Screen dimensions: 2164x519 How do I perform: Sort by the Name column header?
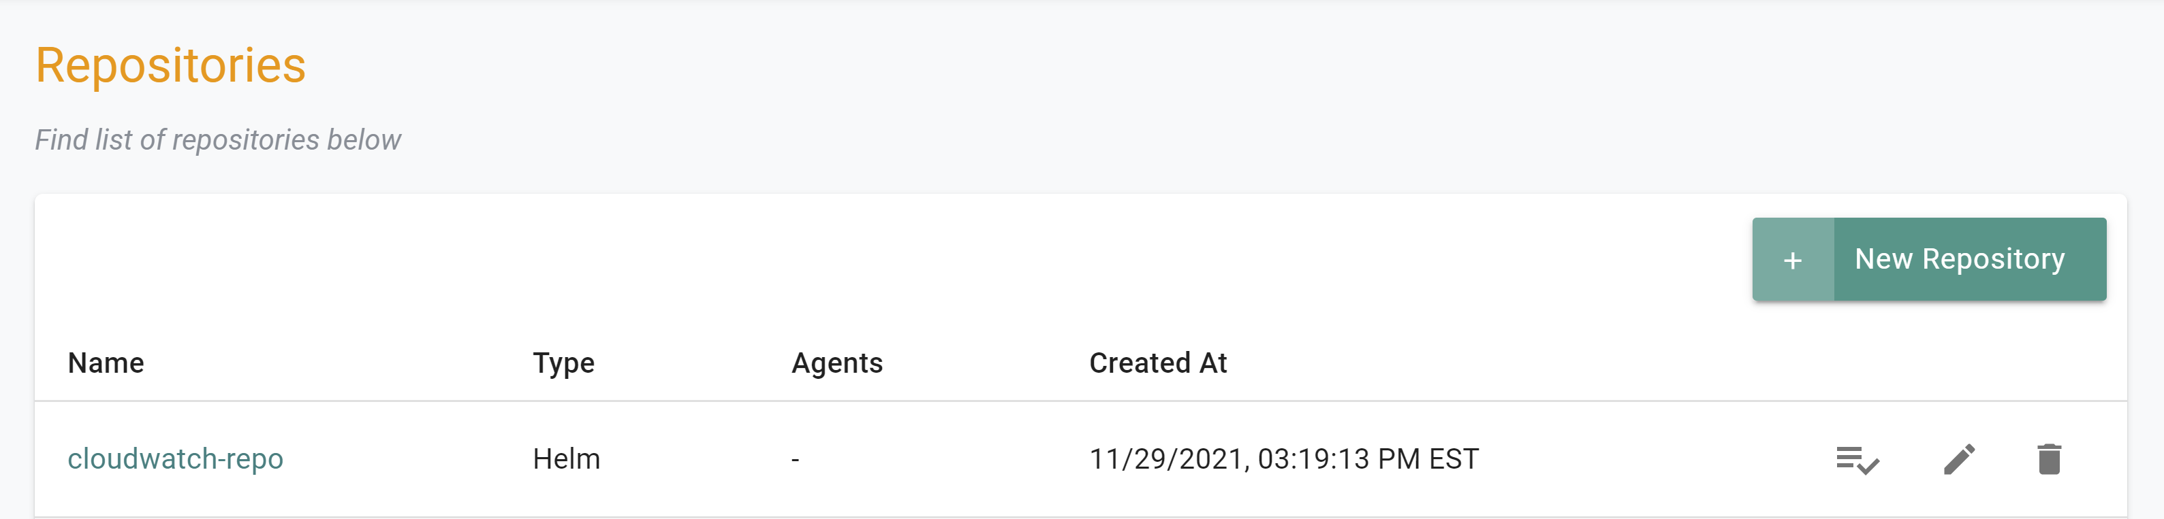(x=106, y=363)
